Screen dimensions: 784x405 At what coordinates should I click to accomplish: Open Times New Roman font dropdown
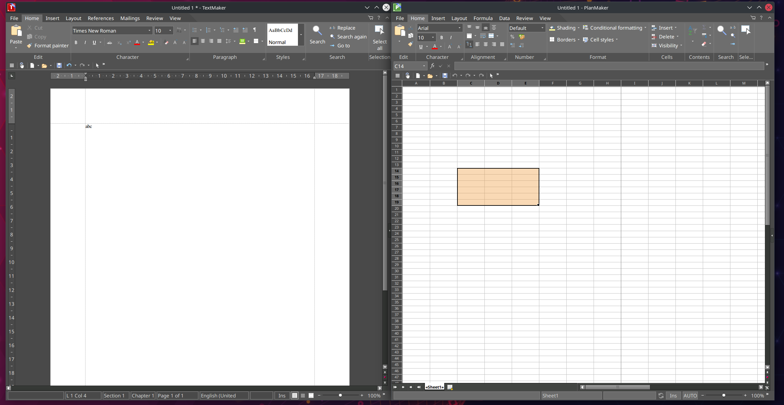click(x=149, y=31)
